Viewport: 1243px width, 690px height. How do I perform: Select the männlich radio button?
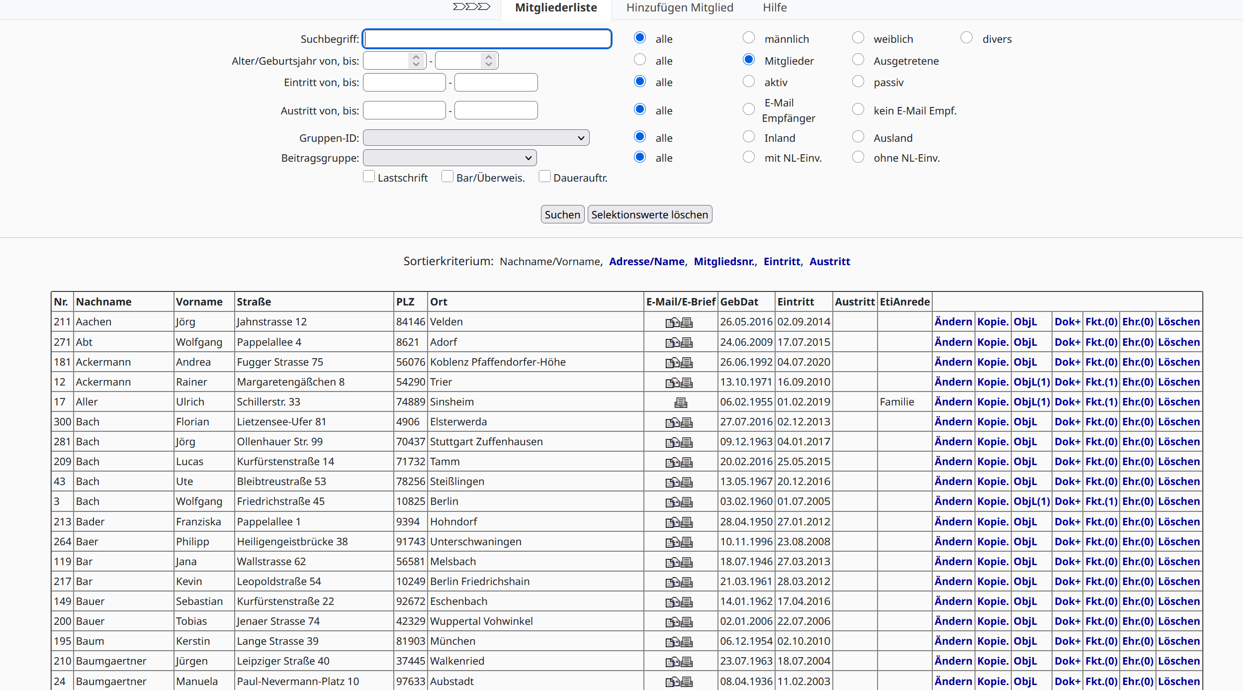[x=749, y=38]
